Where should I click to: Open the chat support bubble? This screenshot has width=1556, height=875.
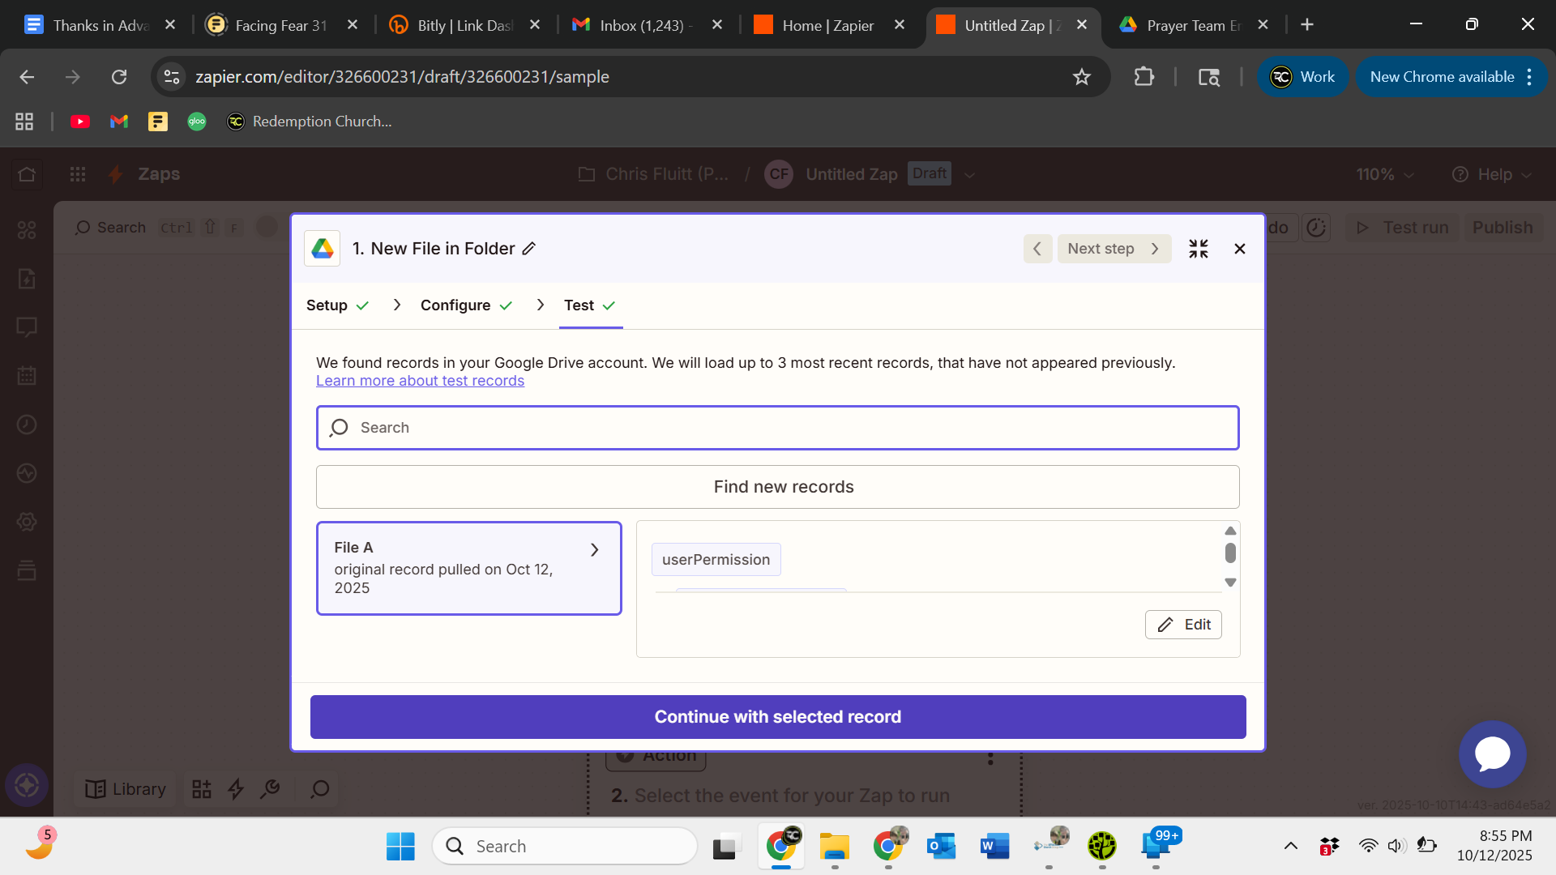(x=1492, y=754)
